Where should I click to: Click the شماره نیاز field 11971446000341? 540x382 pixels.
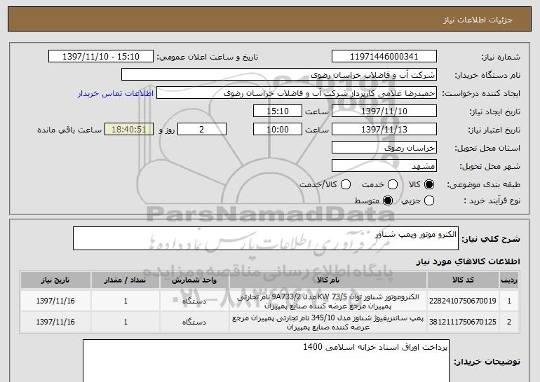pos(384,57)
